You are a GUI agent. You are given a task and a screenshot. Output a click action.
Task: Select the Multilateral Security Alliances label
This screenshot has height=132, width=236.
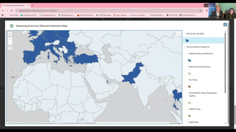click(x=201, y=53)
